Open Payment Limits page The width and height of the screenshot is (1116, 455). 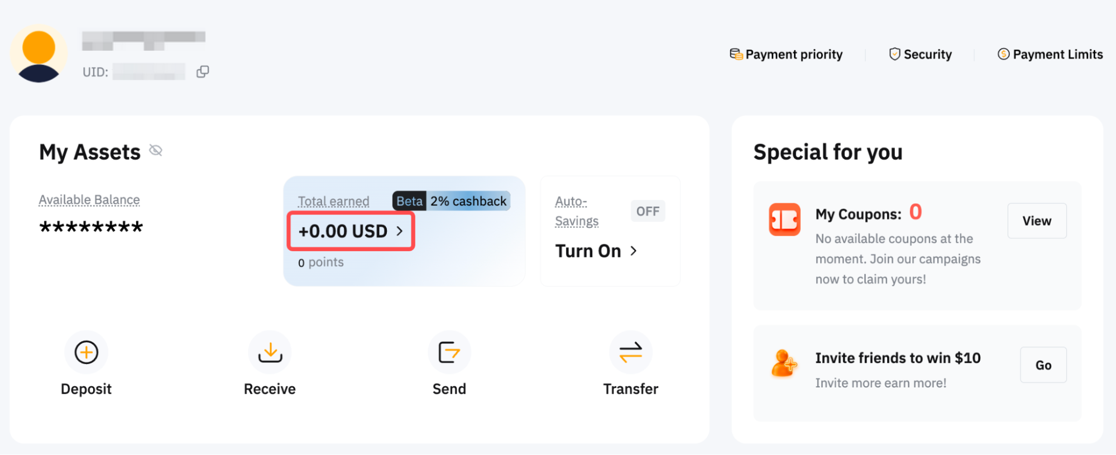[1050, 54]
